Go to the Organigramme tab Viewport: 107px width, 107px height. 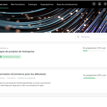(47, 4)
